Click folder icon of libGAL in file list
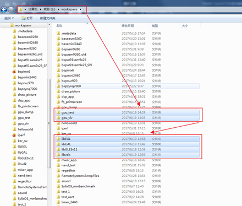 click(x=58, y=144)
